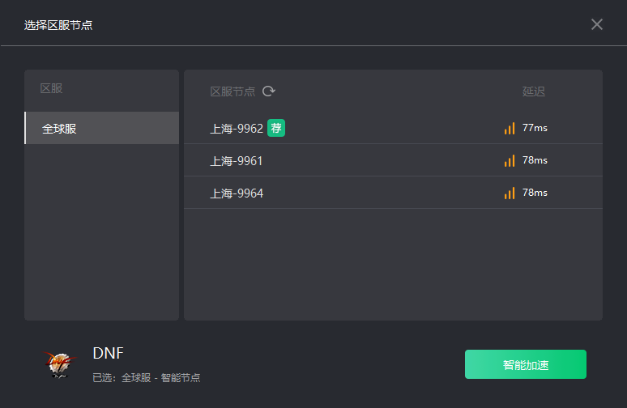Click the 77ms latency value
627x408 pixels.
[x=535, y=128]
